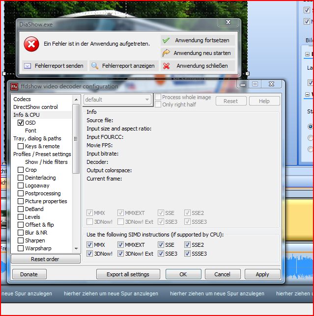Viewport: 314px width, 316px height.
Task: Open the default preset dropdown
Action: coord(117,100)
